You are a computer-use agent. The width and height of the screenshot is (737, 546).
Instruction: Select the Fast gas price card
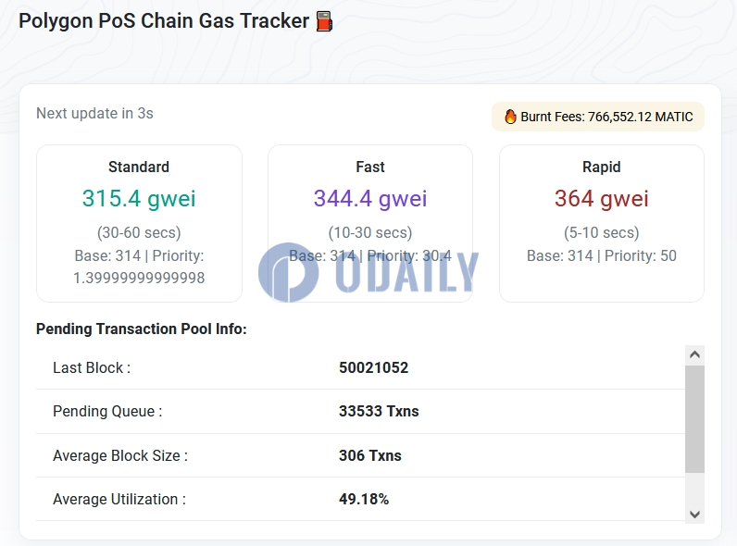(370, 223)
